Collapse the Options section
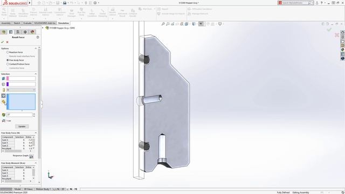 click(x=36, y=48)
